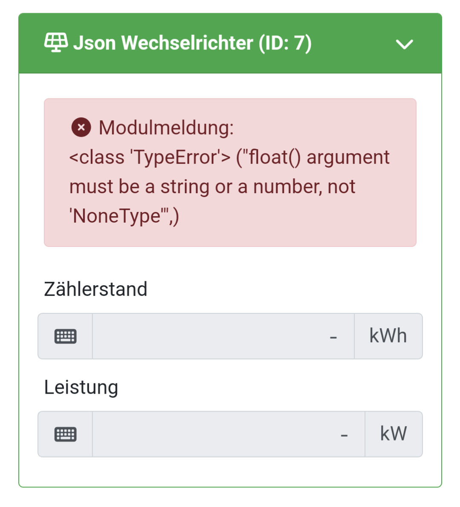This screenshot has height=507, width=460.
Task: Collapse the Json Wechselrichter card chevron
Action: (404, 44)
